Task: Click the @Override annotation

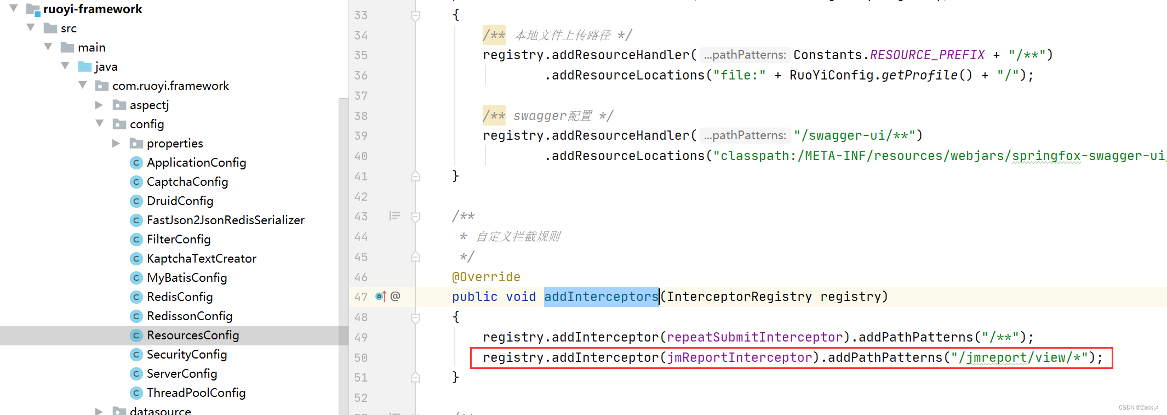Action: 486,277
